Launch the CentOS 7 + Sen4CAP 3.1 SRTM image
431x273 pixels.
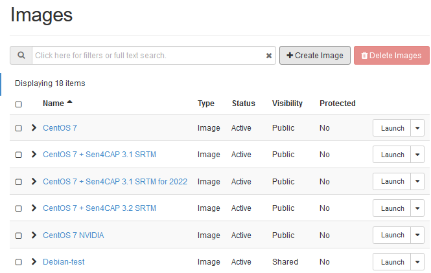click(392, 155)
